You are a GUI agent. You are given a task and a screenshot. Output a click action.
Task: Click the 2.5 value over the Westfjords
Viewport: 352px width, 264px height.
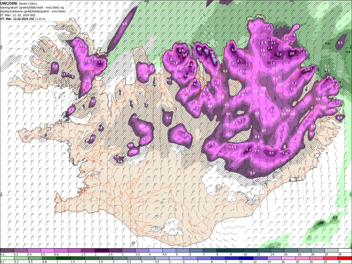[100, 62]
